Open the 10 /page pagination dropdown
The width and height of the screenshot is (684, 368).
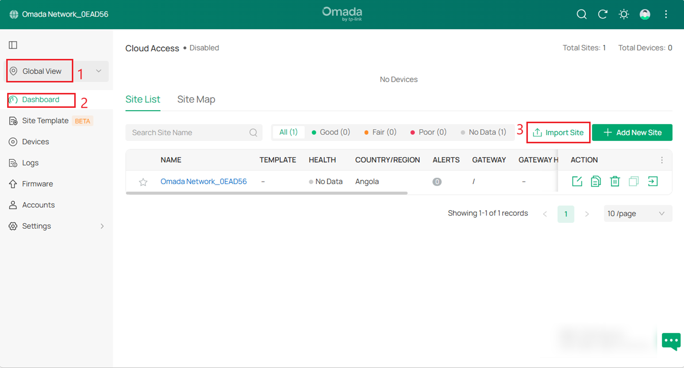click(637, 213)
